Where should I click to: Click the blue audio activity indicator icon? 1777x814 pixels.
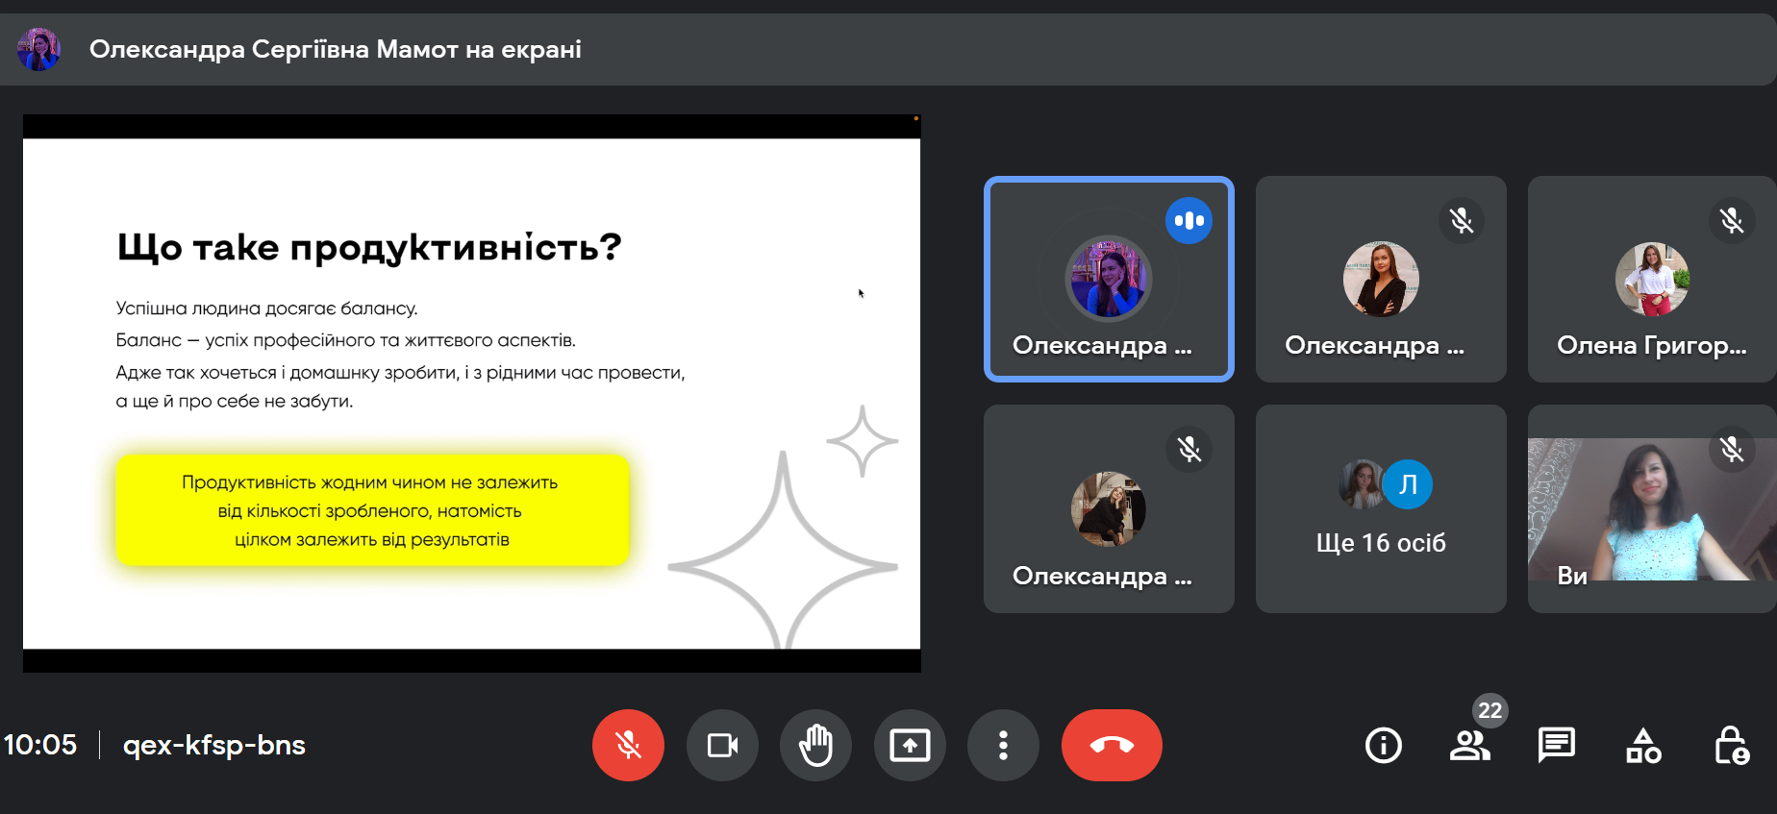(1189, 221)
